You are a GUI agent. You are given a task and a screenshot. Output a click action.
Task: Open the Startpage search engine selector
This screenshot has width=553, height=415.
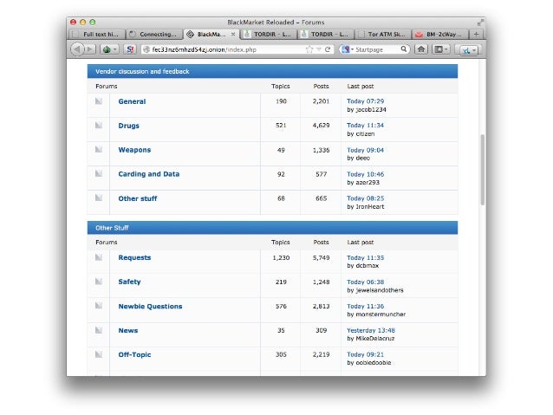348,49
